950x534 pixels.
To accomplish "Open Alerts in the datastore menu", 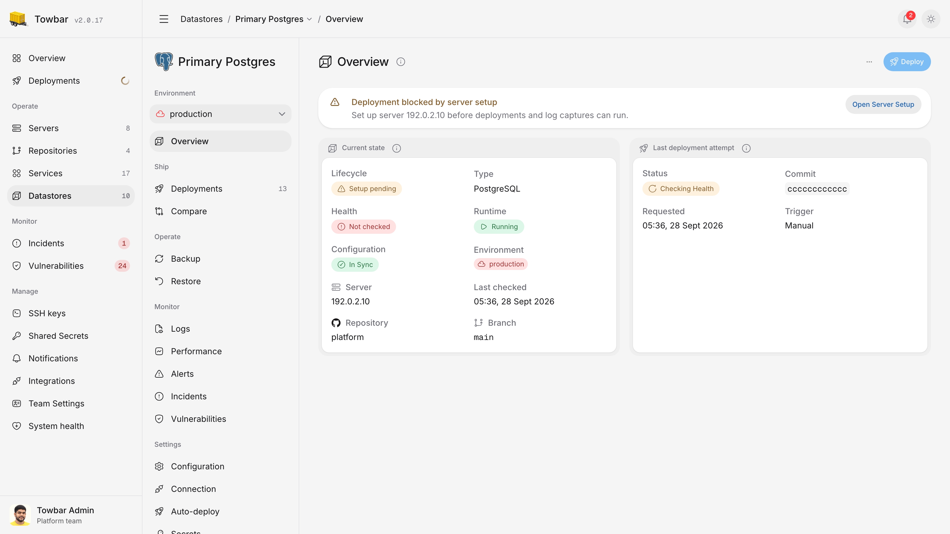I will (221, 374).
